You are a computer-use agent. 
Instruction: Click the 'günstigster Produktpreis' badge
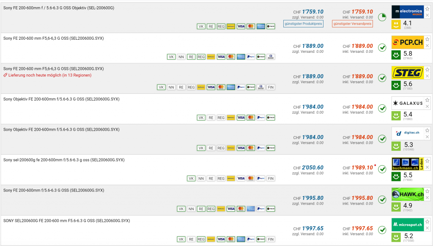pyautogui.click(x=303, y=24)
